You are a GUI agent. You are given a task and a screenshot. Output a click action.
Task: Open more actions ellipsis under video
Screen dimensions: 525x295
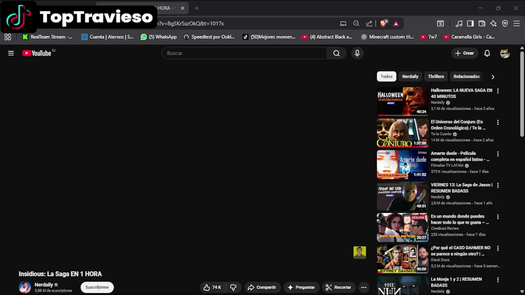point(363,288)
